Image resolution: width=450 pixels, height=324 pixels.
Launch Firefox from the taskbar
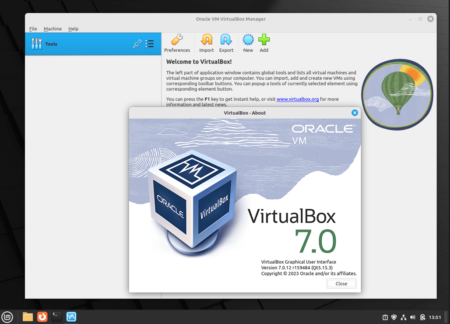(x=42, y=317)
